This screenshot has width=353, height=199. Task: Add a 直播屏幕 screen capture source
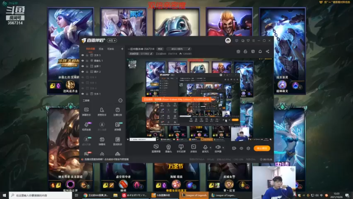point(156,149)
